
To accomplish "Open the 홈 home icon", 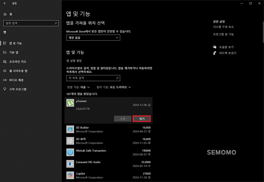I will (x=5, y=14).
